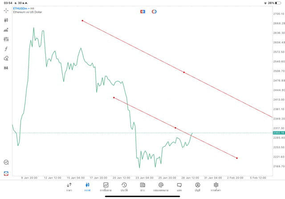
Task: Open chart settings sliders icon
Action: pyautogui.click(x=6, y=39)
